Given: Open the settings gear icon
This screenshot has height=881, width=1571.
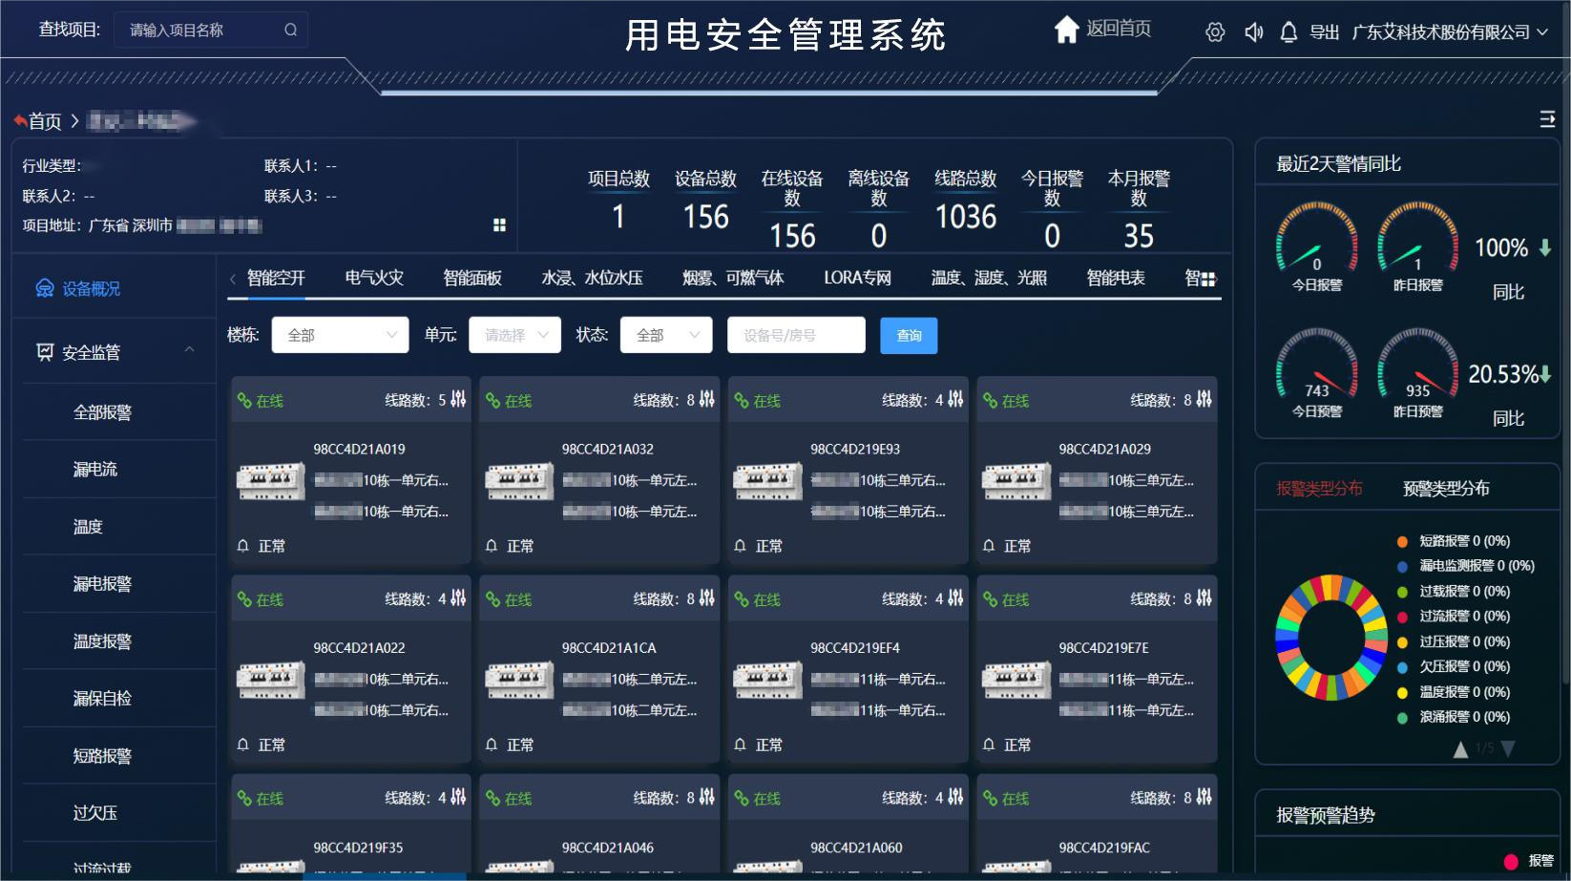Looking at the screenshot, I should point(1215,31).
